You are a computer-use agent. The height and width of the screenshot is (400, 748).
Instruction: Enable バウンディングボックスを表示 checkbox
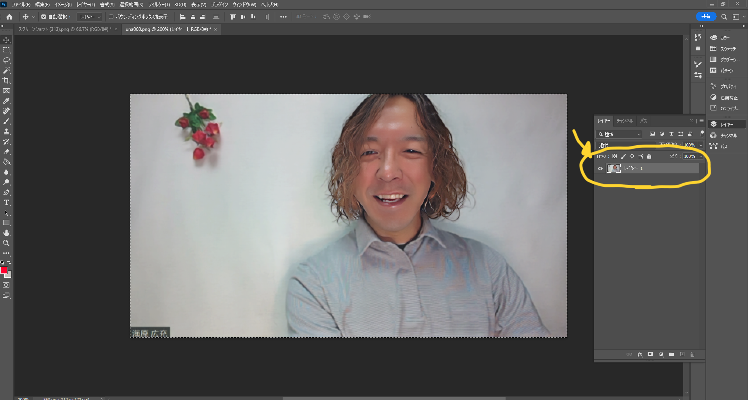pos(111,17)
